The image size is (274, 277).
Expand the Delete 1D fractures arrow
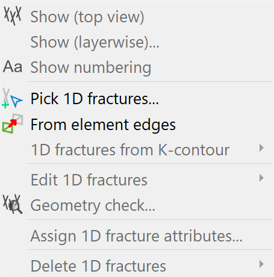point(261,264)
